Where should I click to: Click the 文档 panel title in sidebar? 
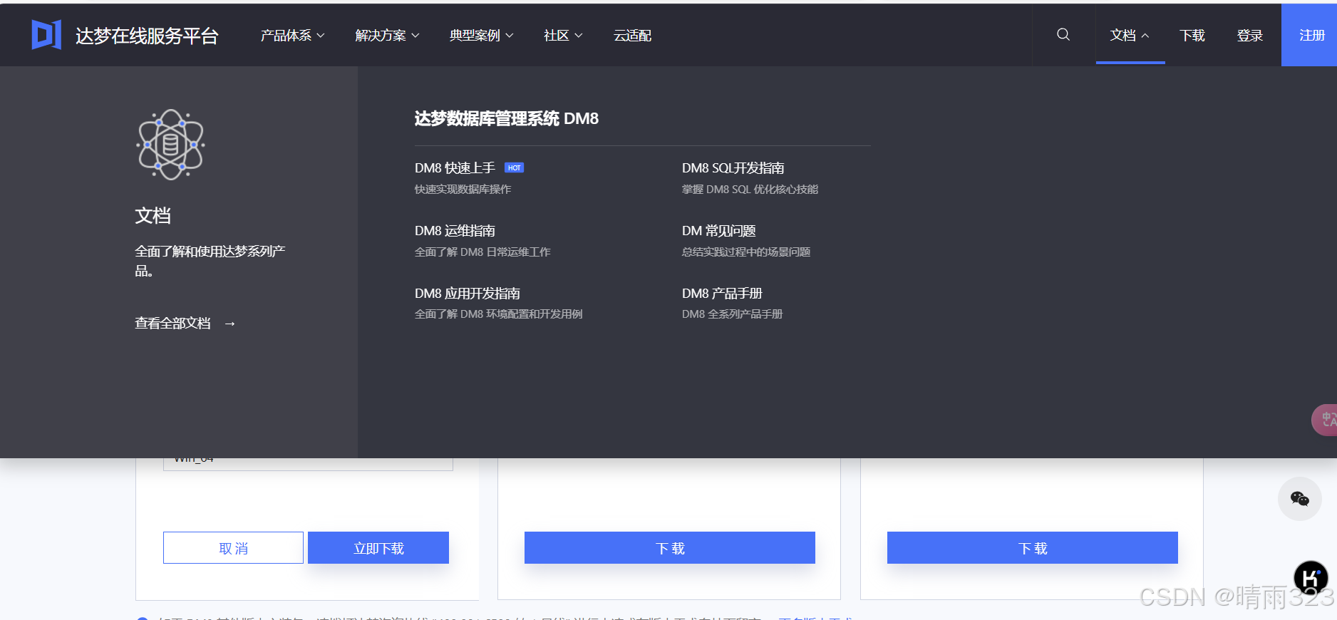coord(153,216)
